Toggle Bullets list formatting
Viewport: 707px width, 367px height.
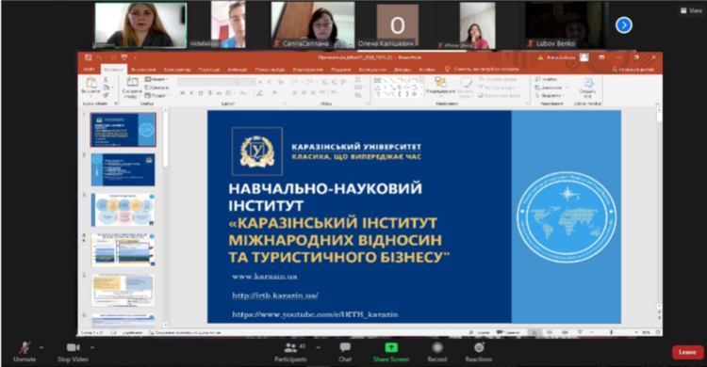(x=296, y=82)
